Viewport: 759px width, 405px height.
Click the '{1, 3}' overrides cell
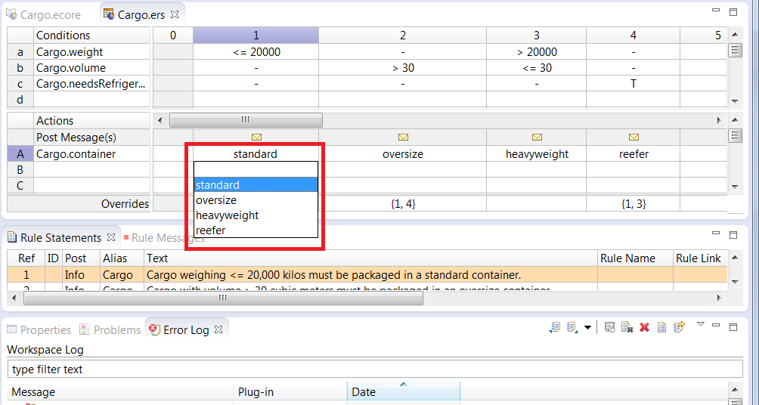634,204
